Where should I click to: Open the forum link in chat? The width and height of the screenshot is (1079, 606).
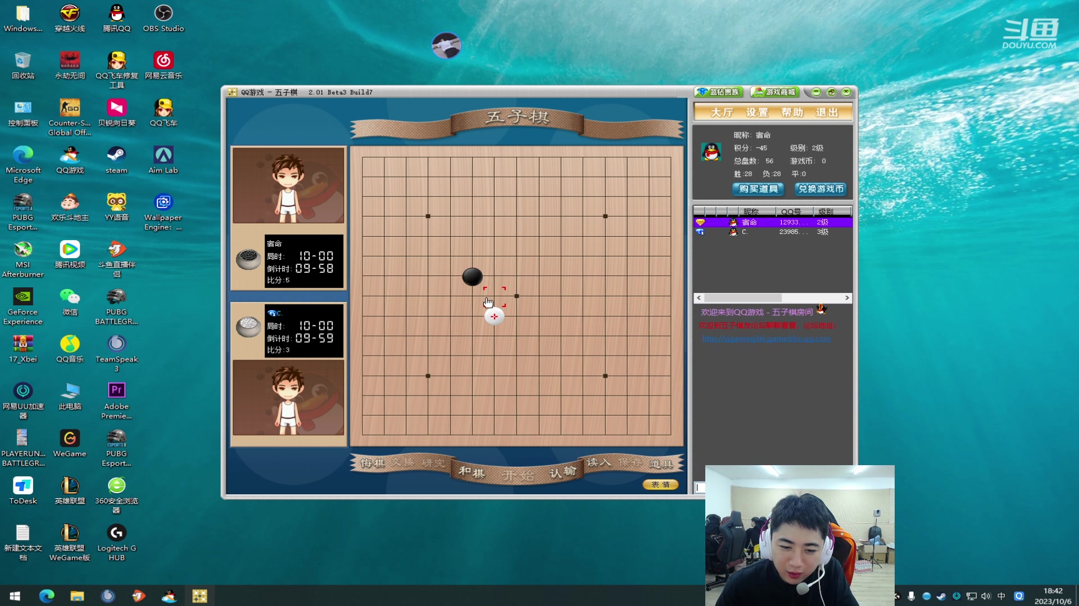766,338
